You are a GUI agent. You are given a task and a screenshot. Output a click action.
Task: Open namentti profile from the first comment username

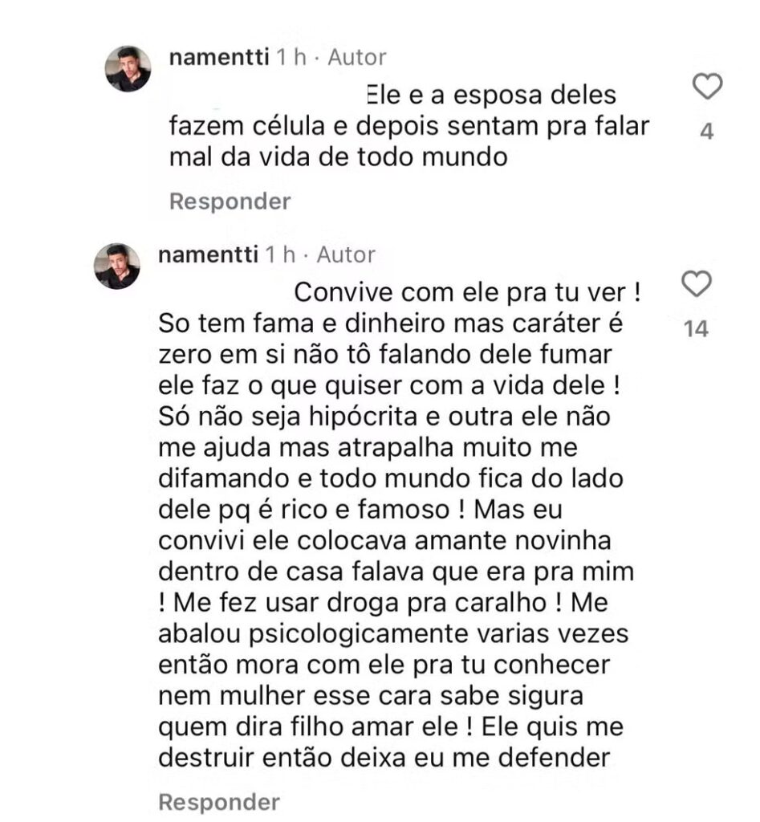[219, 58]
